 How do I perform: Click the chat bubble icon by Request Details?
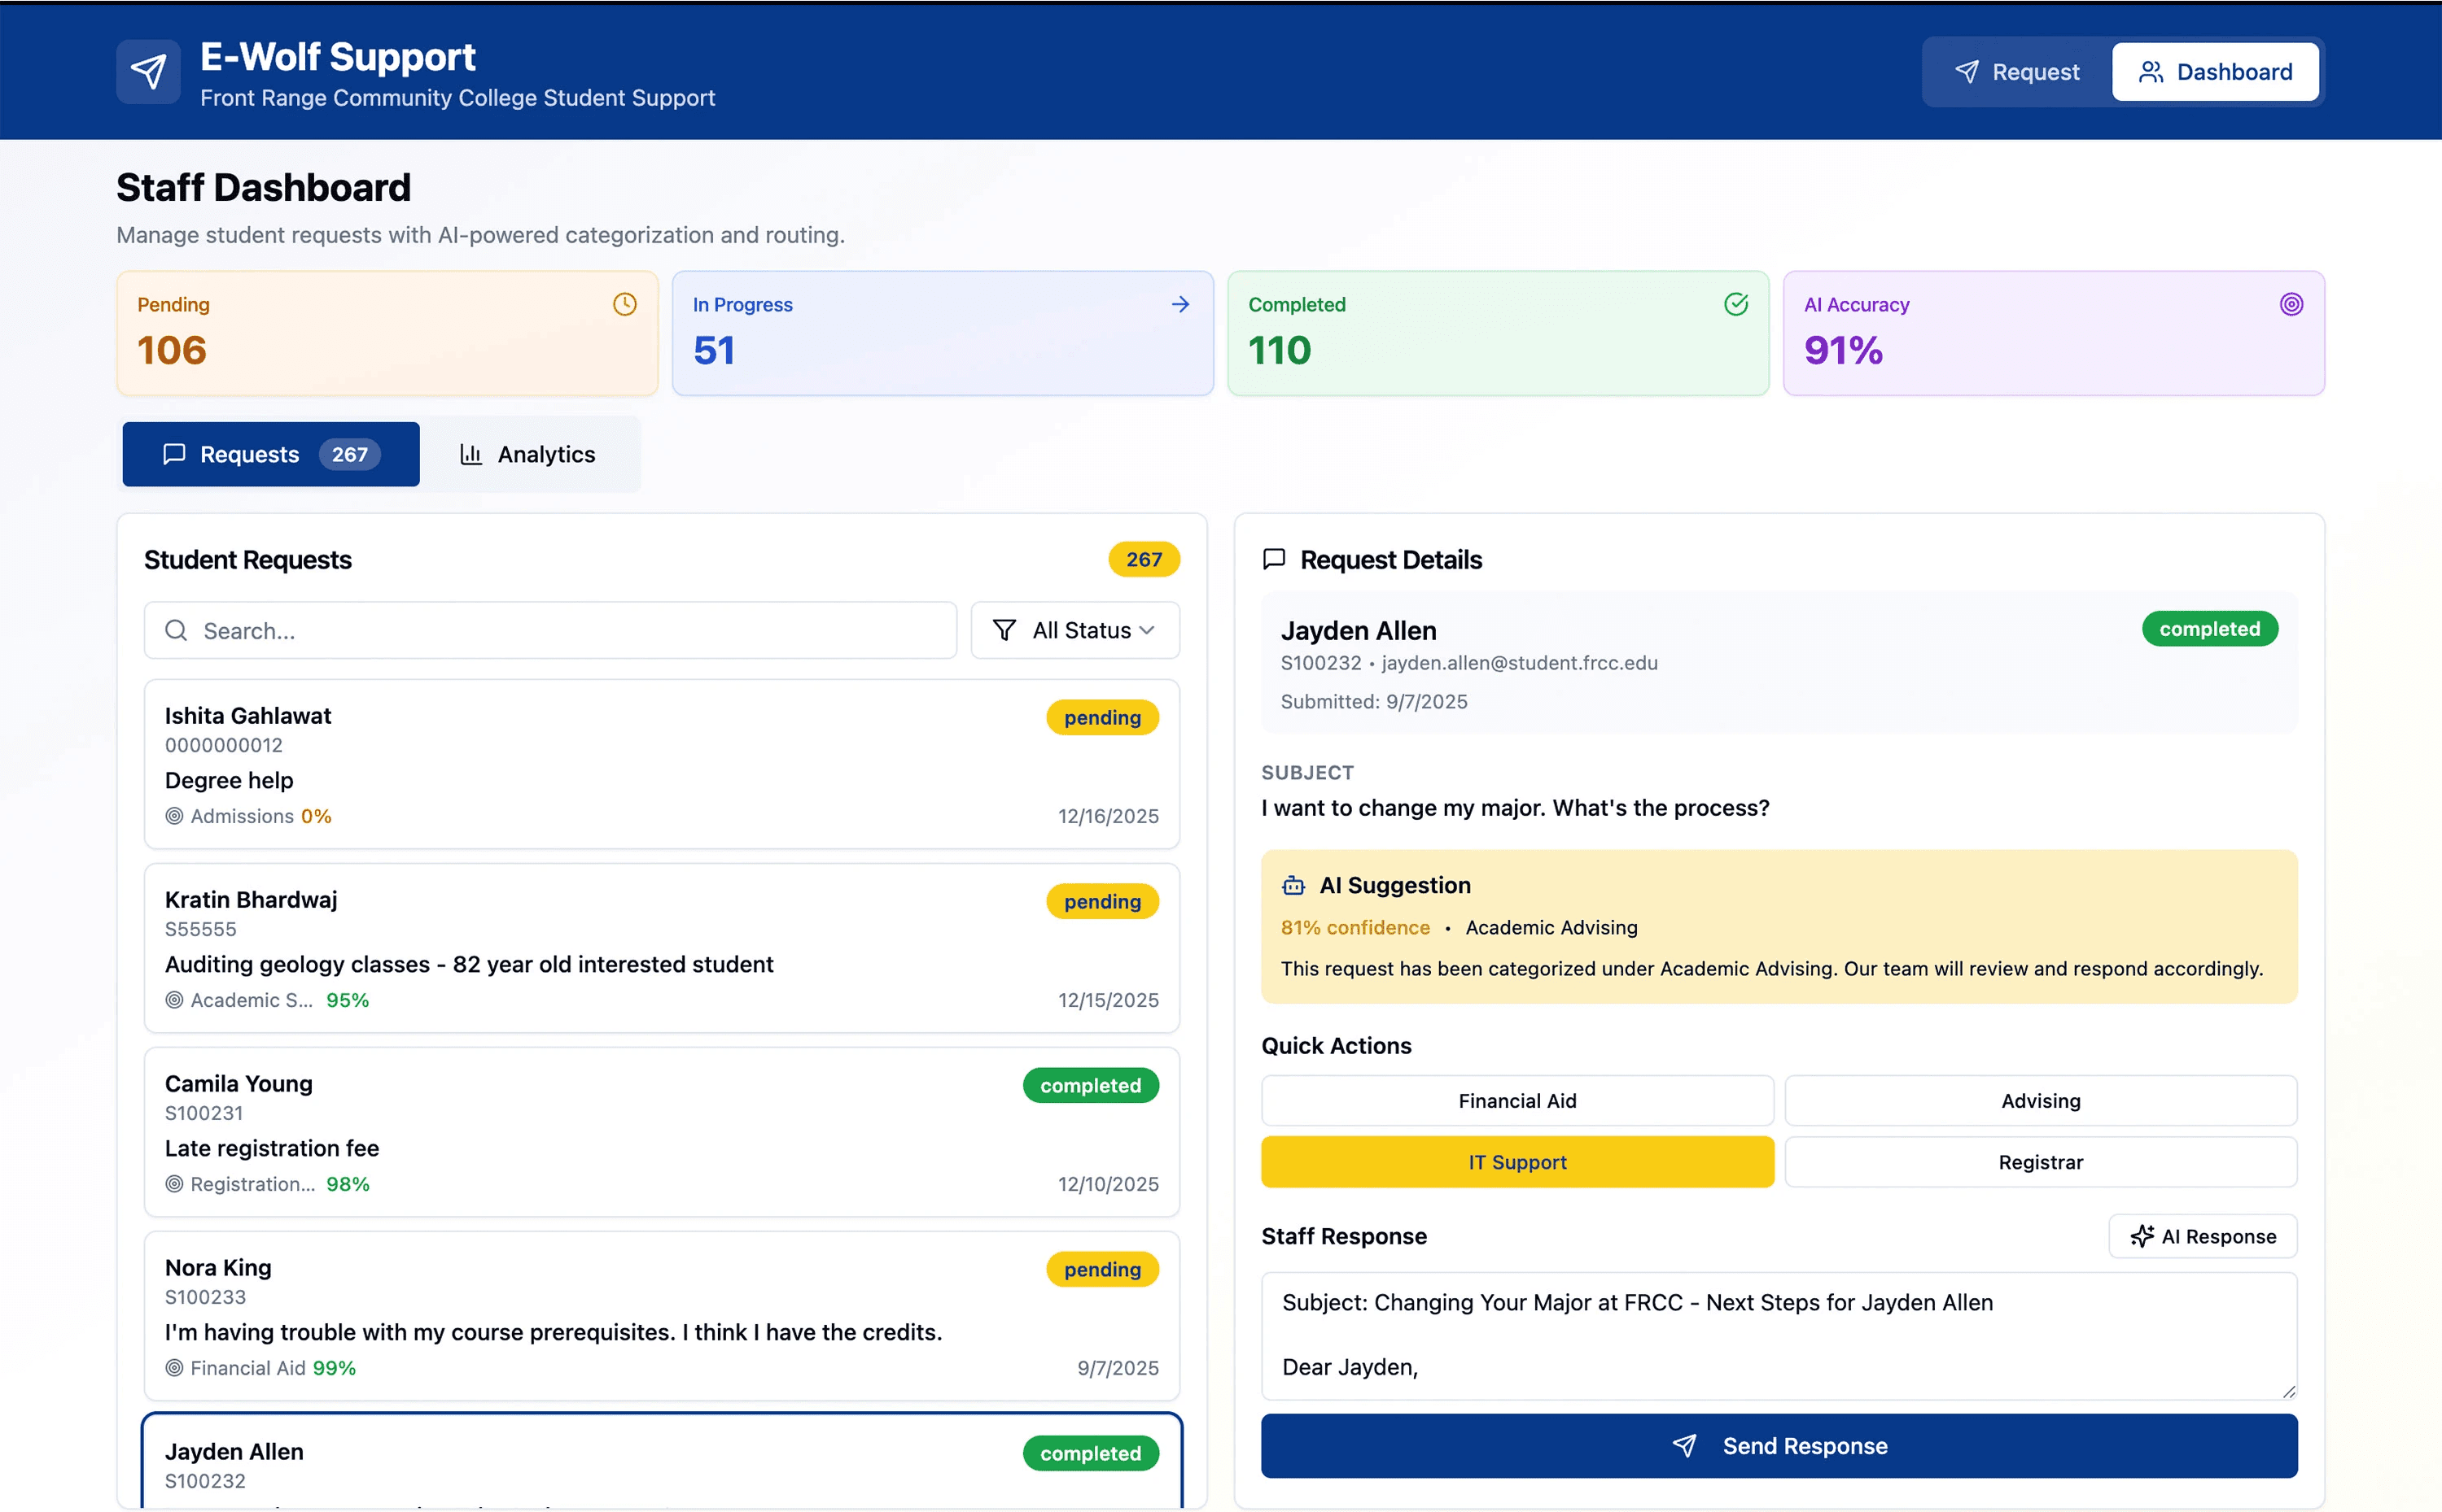click(1274, 559)
